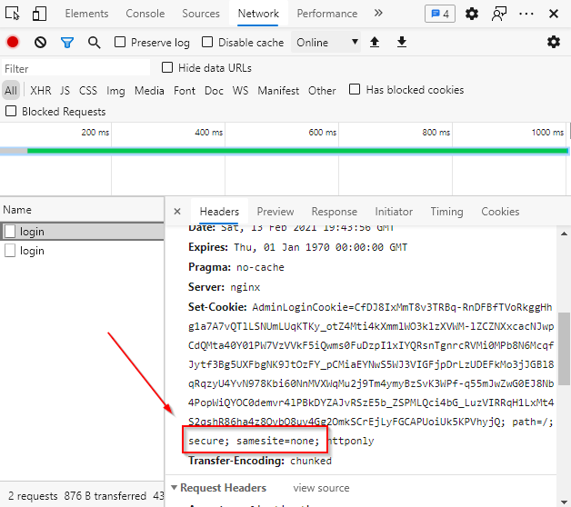
Task: Click the Expires header line
Action: click(x=297, y=247)
